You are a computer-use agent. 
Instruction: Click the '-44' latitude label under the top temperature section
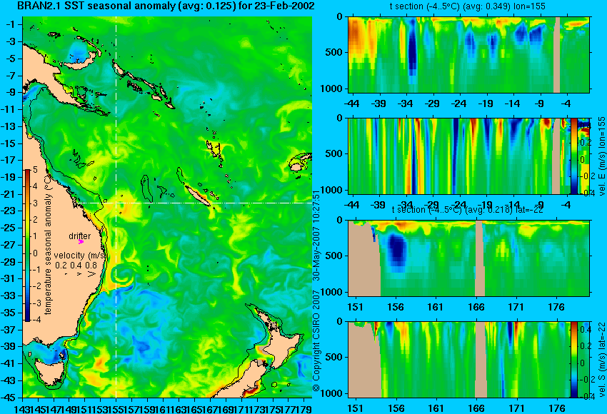(x=351, y=103)
